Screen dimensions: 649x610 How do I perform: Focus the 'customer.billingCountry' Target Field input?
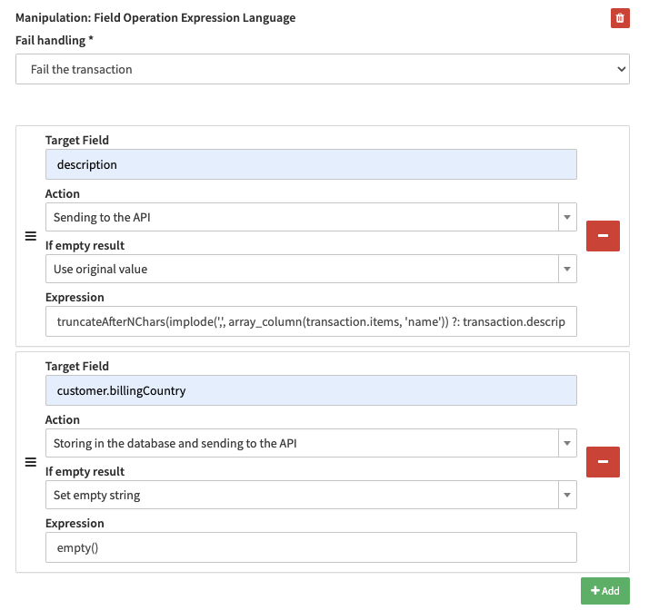pos(310,390)
